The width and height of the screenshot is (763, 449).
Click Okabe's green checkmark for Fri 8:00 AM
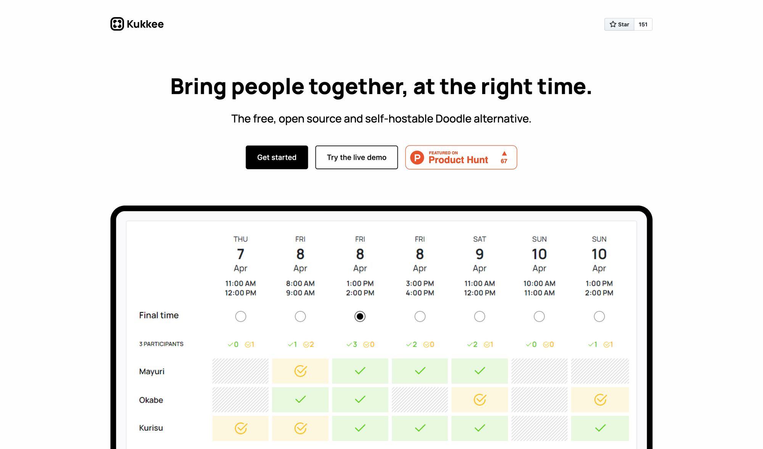pos(300,399)
